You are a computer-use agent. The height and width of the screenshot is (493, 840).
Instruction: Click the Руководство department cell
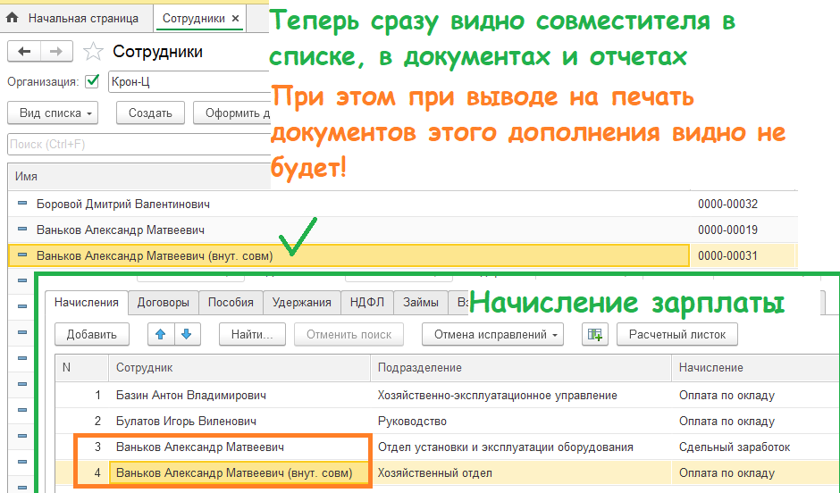coord(412,422)
